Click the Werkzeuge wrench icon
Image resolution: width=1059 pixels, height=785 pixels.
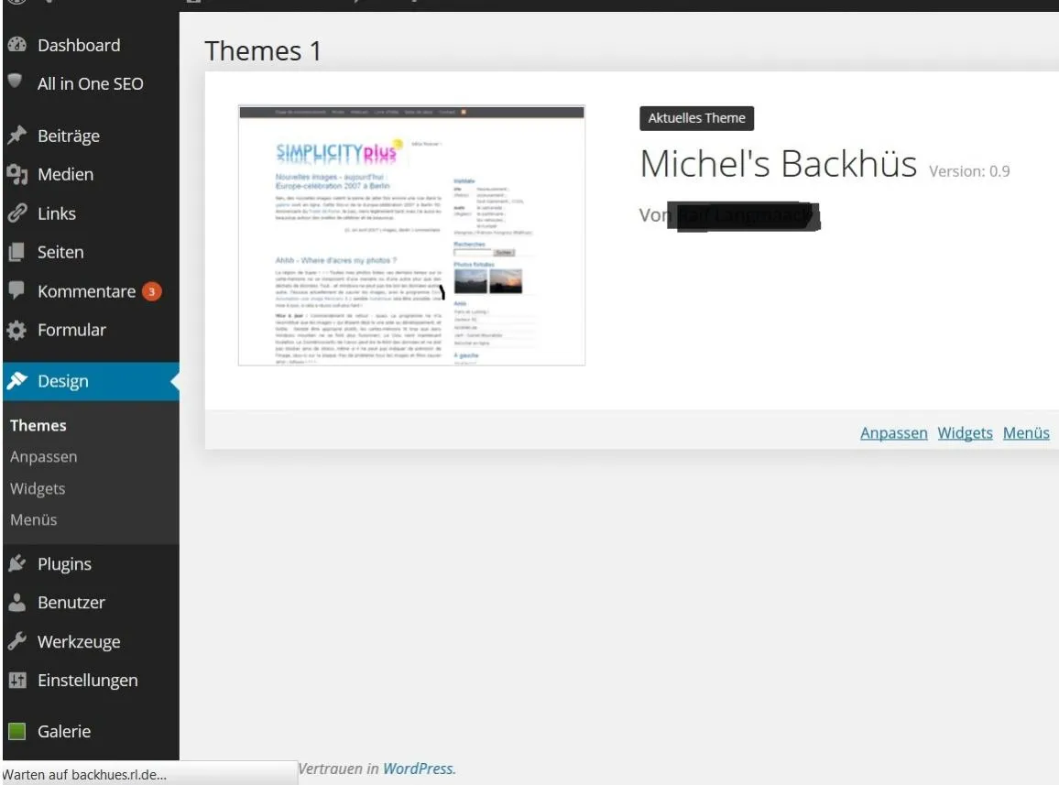[16, 641]
